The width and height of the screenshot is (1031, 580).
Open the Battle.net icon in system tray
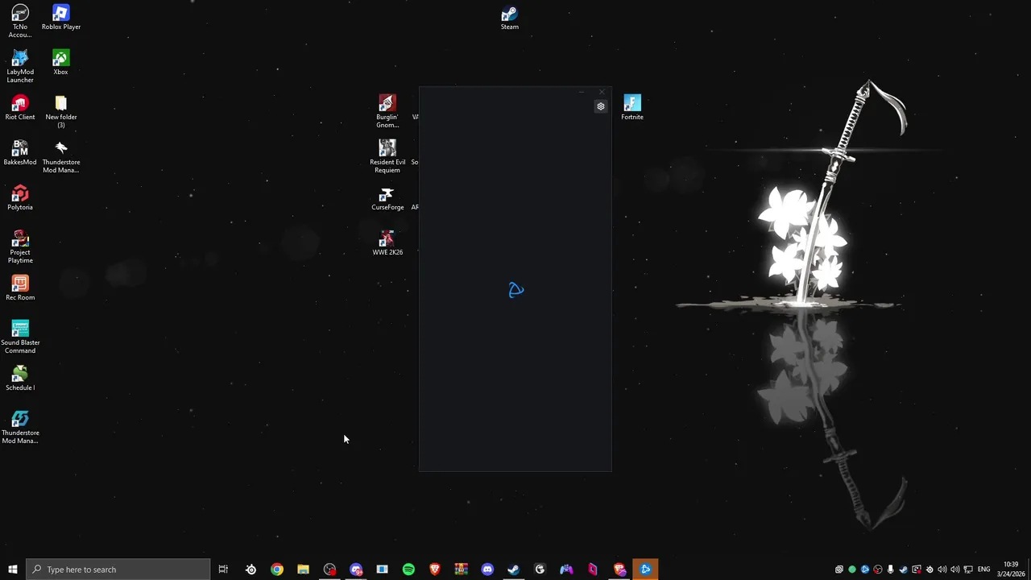coord(865,570)
